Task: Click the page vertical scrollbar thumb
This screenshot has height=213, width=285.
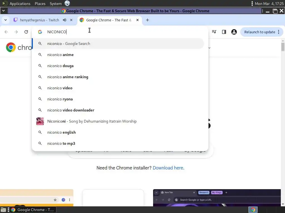Action: pyautogui.click(x=283, y=47)
